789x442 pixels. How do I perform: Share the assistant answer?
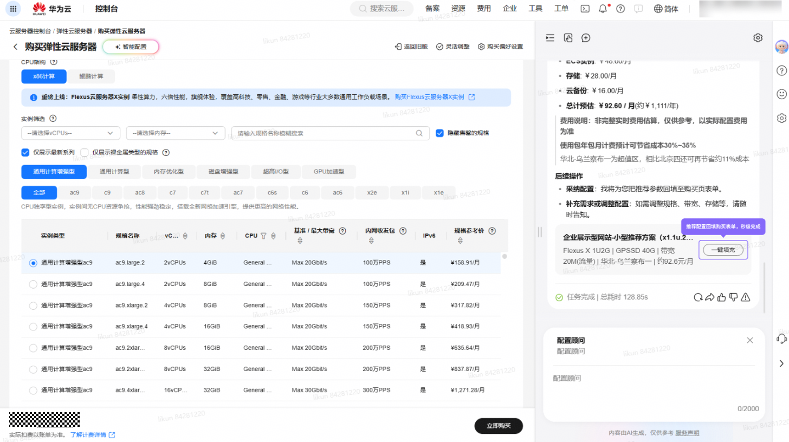(x=709, y=297)
